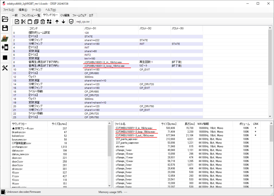The width and height of the screenshot is (274, 196).
Task: Click the trash delete icon in toolbar
Action: click(x=43, y=22)
